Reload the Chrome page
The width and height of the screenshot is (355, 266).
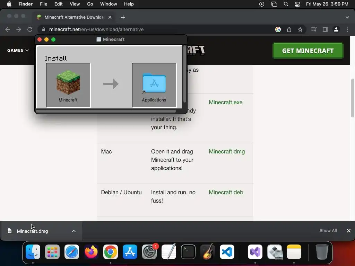30,29
